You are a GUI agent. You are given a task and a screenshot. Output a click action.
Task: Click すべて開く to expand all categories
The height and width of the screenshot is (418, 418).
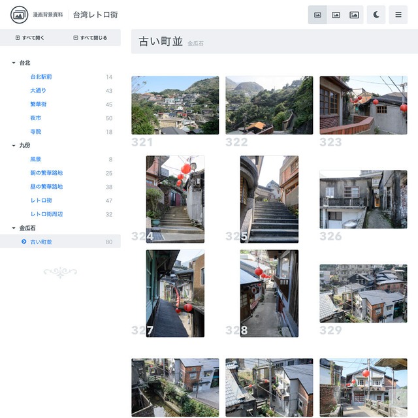click(29, 38)
